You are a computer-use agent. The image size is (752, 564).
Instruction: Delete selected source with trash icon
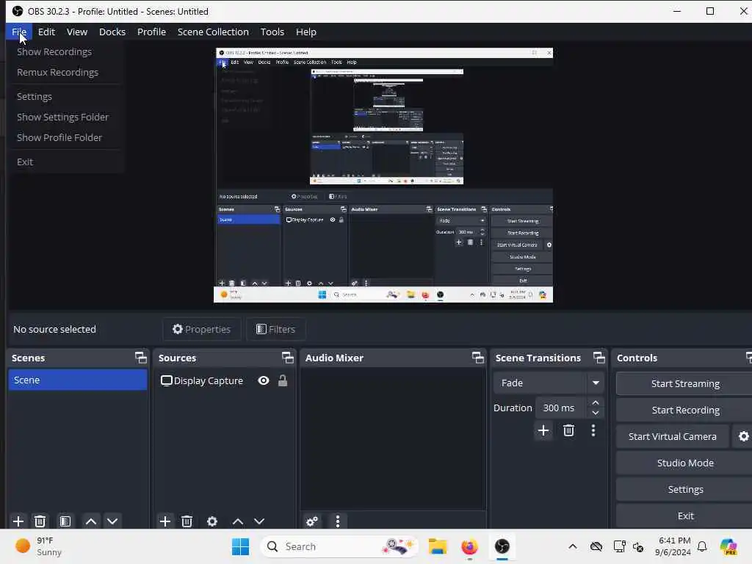tap(187, 521)
